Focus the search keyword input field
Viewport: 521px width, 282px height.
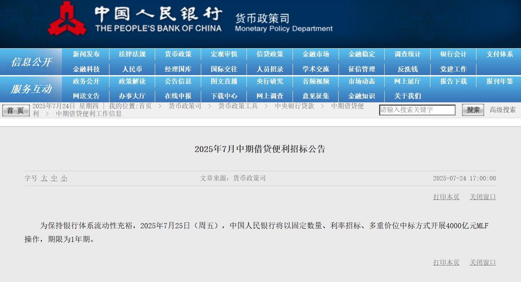(x=417, y=110)
